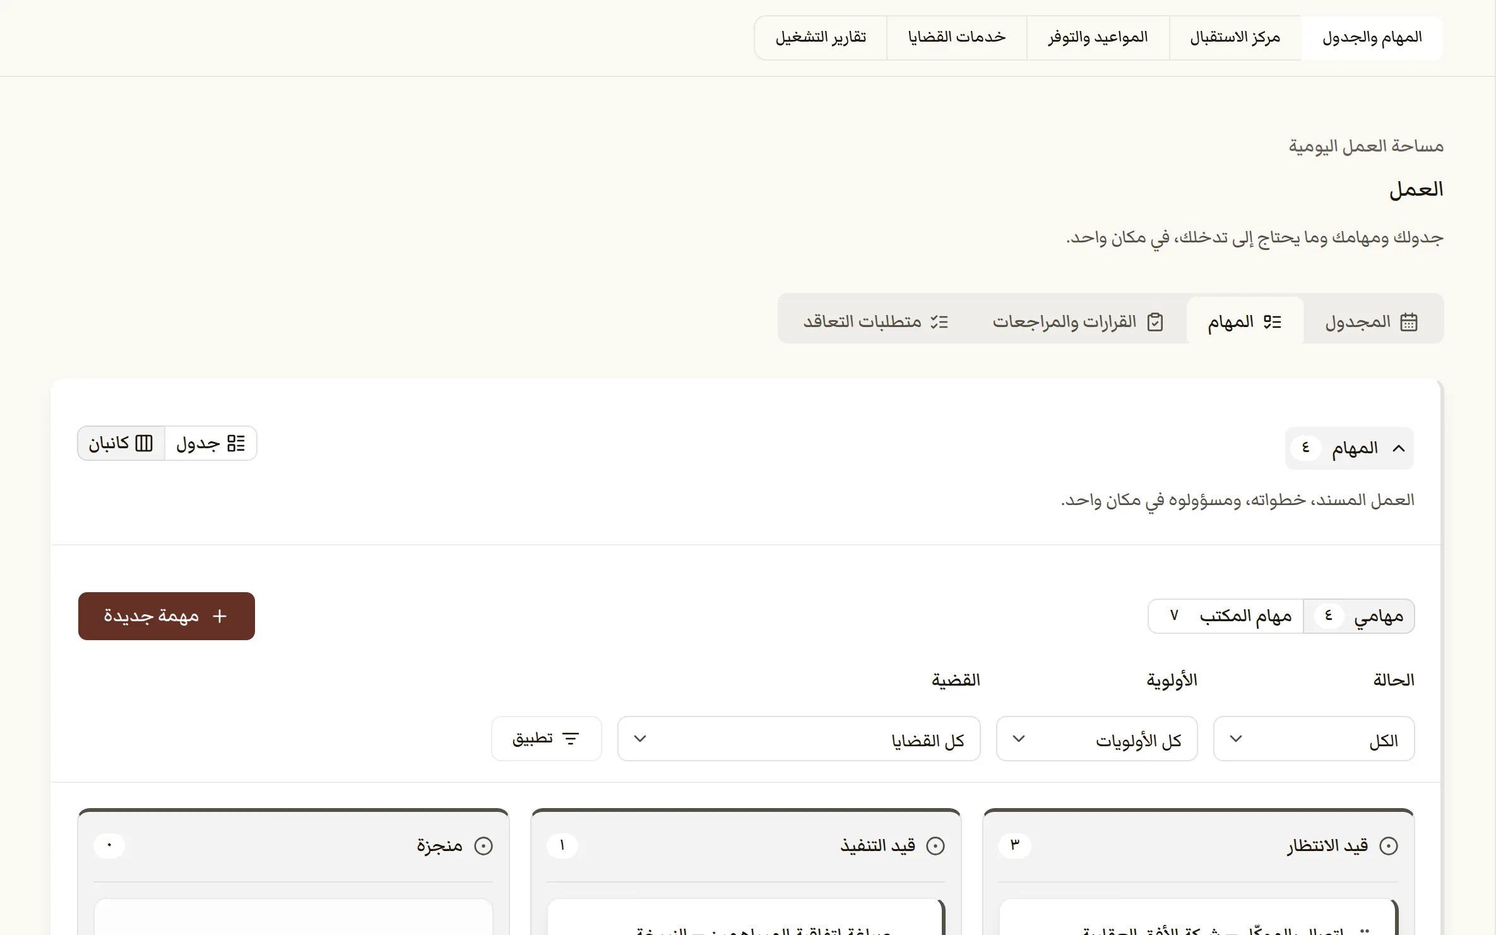
Task: Click the status circle icon of قيد الانتظار
Action: point(1389,846)
